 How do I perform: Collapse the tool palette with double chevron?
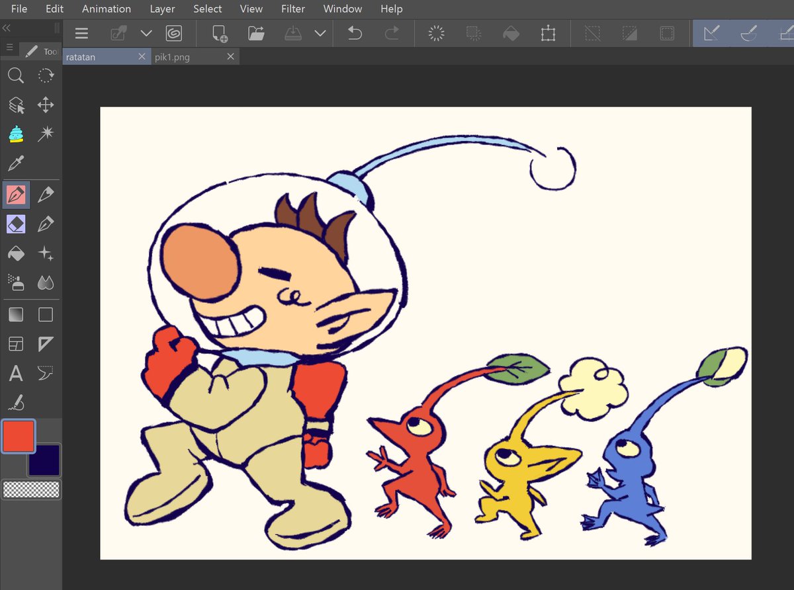7,28
